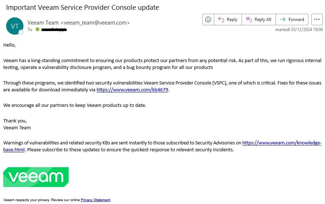Click the received date martedì 03/12/2024
The height and width of the screenshot is (204, 325).
(299, 30)
